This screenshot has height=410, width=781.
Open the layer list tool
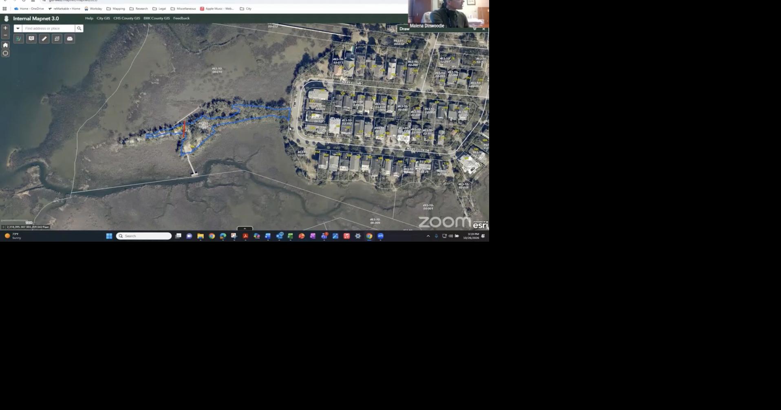18,39
